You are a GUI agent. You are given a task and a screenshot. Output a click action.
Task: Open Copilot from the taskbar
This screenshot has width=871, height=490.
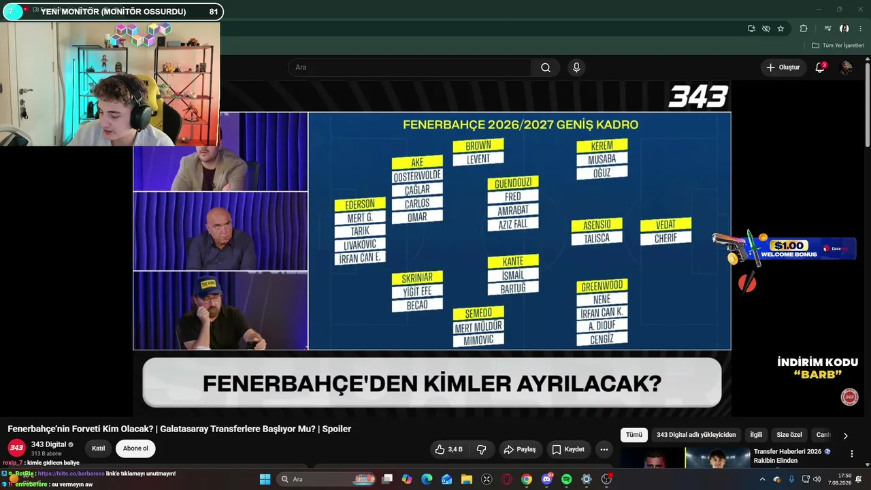407,479
